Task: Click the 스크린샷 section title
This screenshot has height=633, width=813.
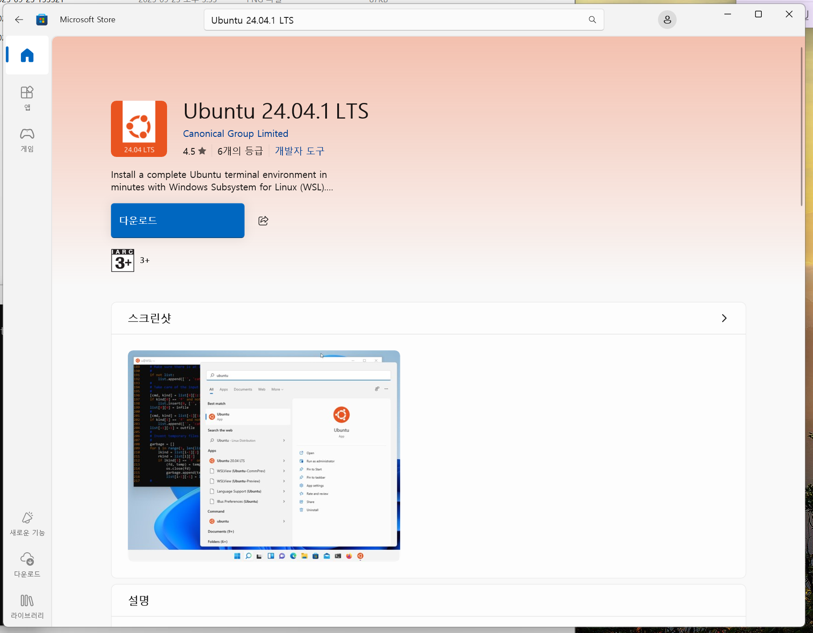Action: coord(150,318)
